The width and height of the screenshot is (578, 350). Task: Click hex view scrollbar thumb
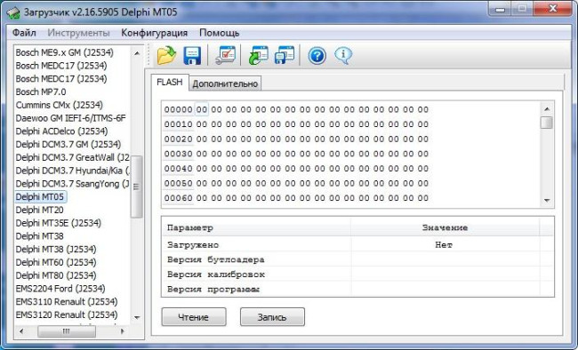point(547,123)
